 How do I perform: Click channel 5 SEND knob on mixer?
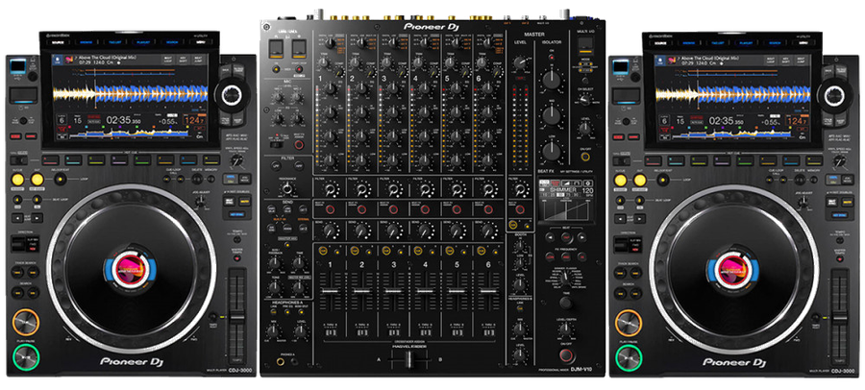pyautogui.click(x=457, y=231)
